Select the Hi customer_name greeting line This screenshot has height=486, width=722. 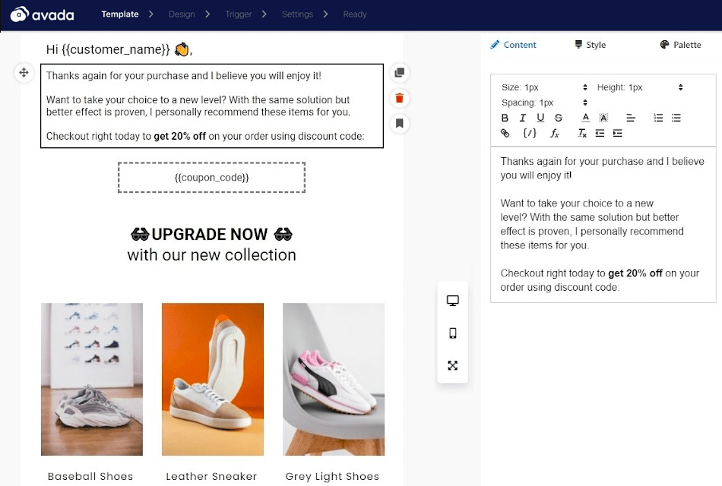[119, 49]
